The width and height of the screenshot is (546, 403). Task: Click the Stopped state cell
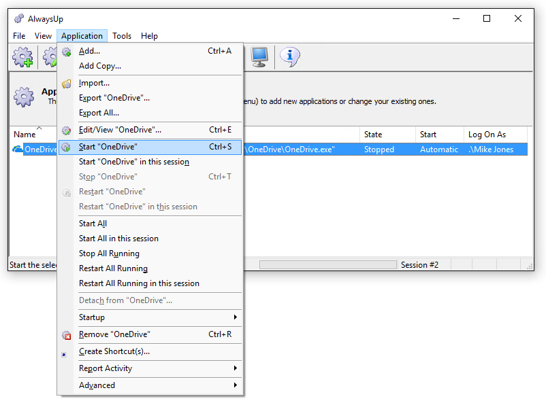coord(379,150)
